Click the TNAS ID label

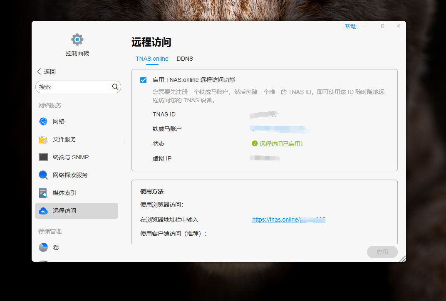tap(164, 114)
